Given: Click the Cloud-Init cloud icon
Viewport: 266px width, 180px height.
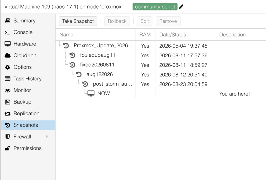Looking at the screenshot, I should (8, 55).
